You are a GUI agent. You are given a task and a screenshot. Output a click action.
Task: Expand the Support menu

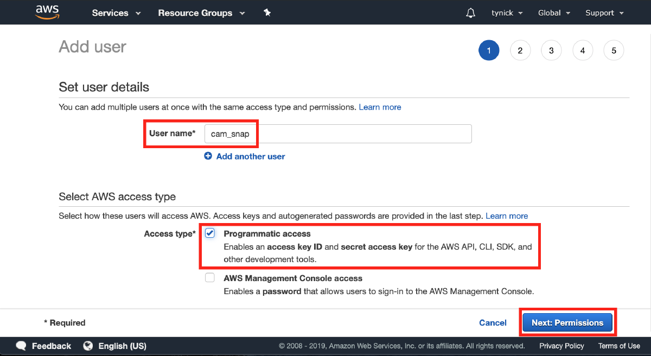coord(605,13)
